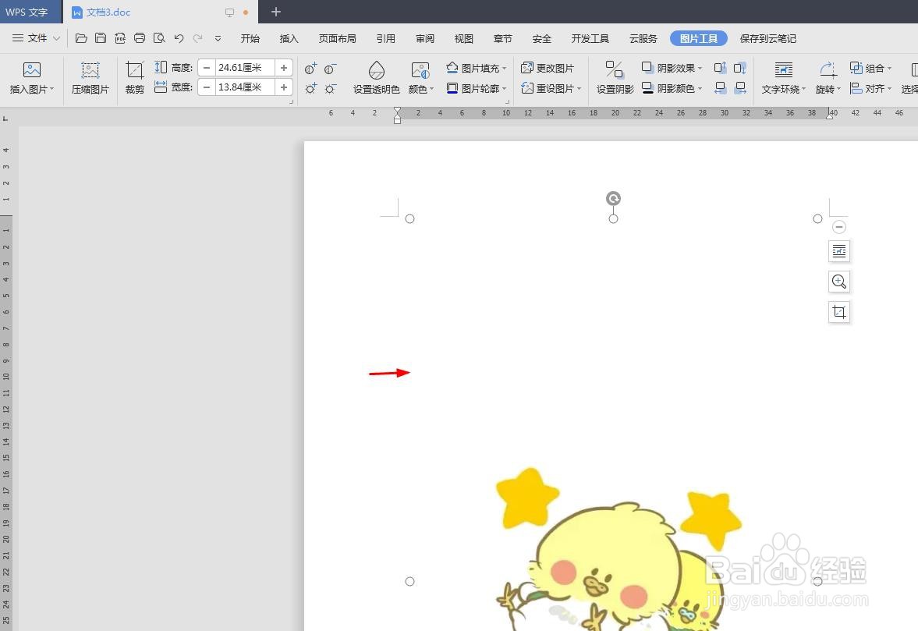Viewport: 918px width, 631px height.
Task: Open the 阴影颜色 dropdown
Action: 672,88
